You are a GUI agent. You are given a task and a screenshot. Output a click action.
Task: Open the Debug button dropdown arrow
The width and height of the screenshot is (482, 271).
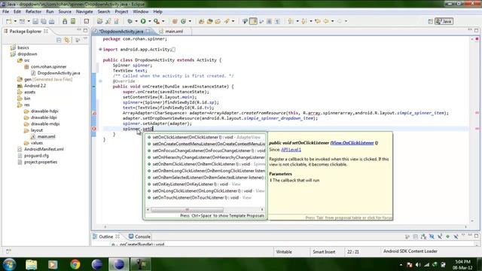tap(136, 21)
